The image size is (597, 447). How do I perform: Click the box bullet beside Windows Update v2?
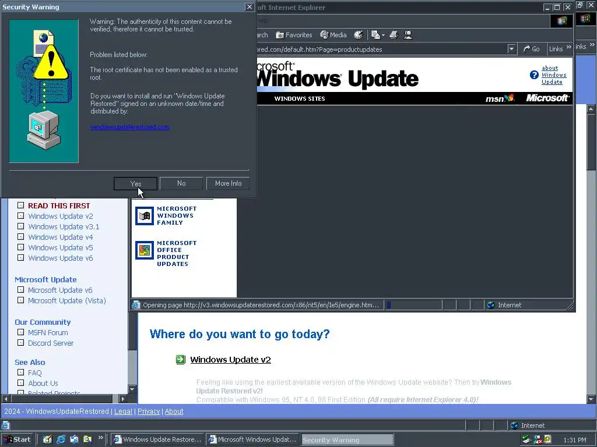20,216
